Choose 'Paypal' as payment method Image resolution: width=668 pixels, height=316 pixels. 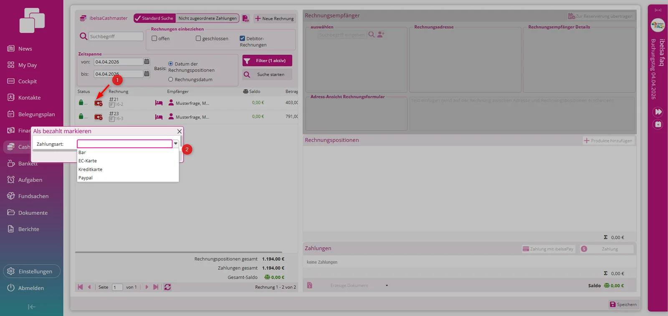point(128,178)
